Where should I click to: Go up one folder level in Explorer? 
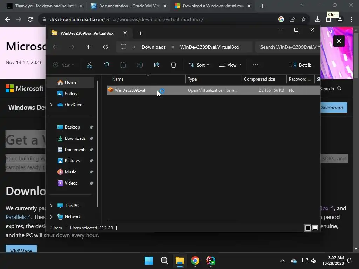[x=88, y=47]
